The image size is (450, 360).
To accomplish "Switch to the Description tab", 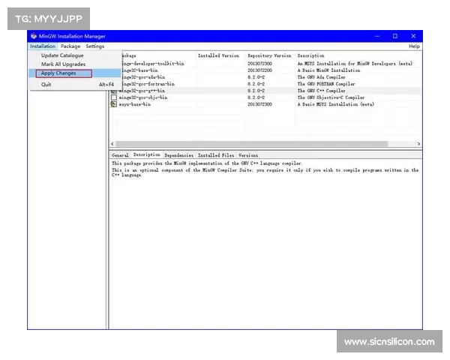I will coord(147,154).
